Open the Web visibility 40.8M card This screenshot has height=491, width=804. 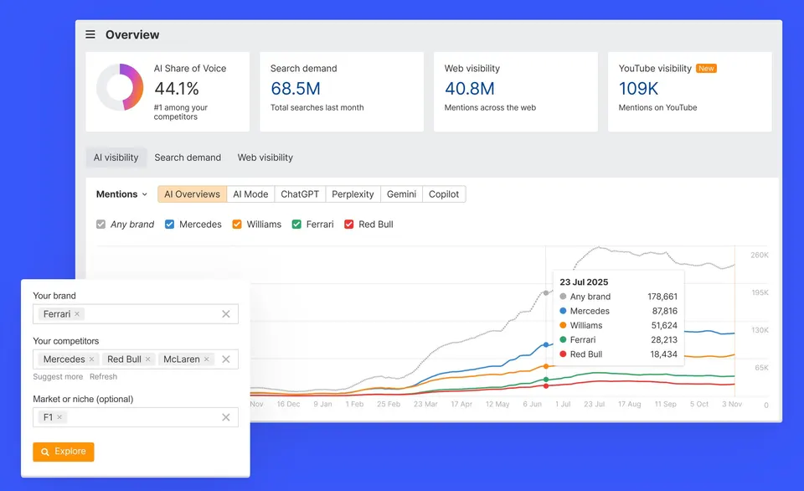coord(516,91)
